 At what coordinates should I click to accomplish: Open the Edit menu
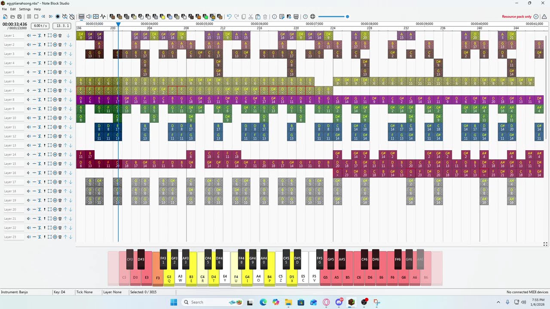pyautogui.click(x=13, y=9)
